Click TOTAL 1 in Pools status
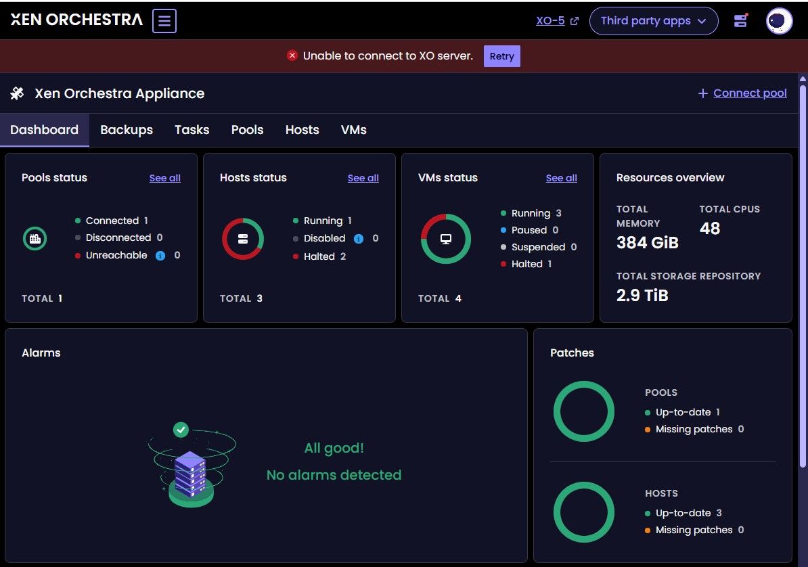808x567 pixels. tap(42, 298)
